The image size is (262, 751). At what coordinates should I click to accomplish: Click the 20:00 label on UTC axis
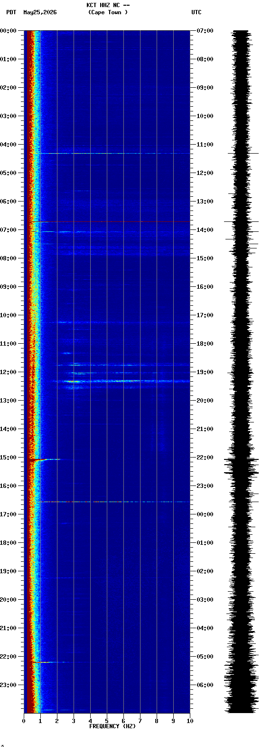tap(205, 401)
